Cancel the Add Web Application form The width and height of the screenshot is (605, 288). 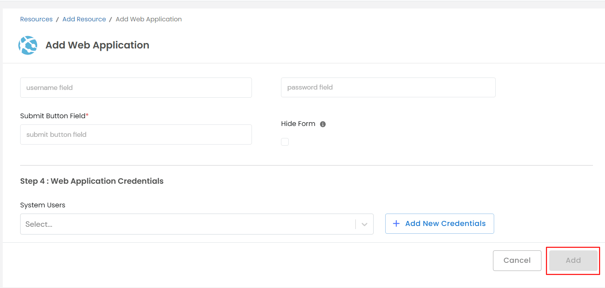pos(517,260)
